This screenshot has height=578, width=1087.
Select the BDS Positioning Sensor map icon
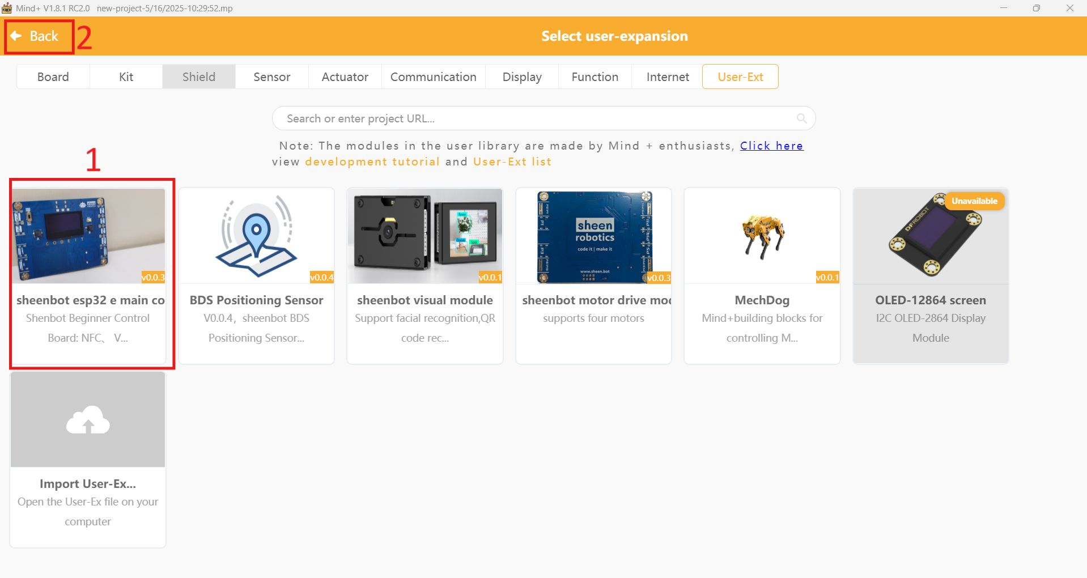[257, 236]
